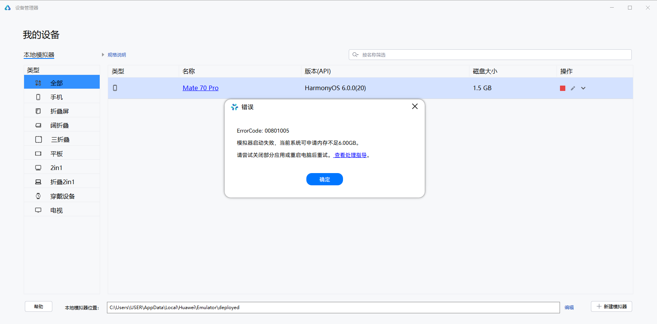Click the phone icon beside 手机
The image size is (657, 324).
tap(38, 97)
